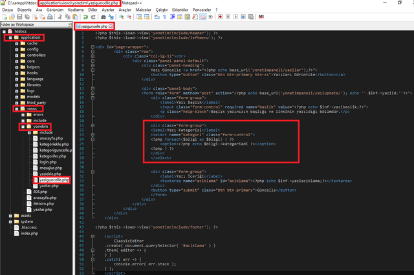This screenshot has height=275, width=414.
Task: Click the helpers folder in tree
Action: tap(33, 67)
